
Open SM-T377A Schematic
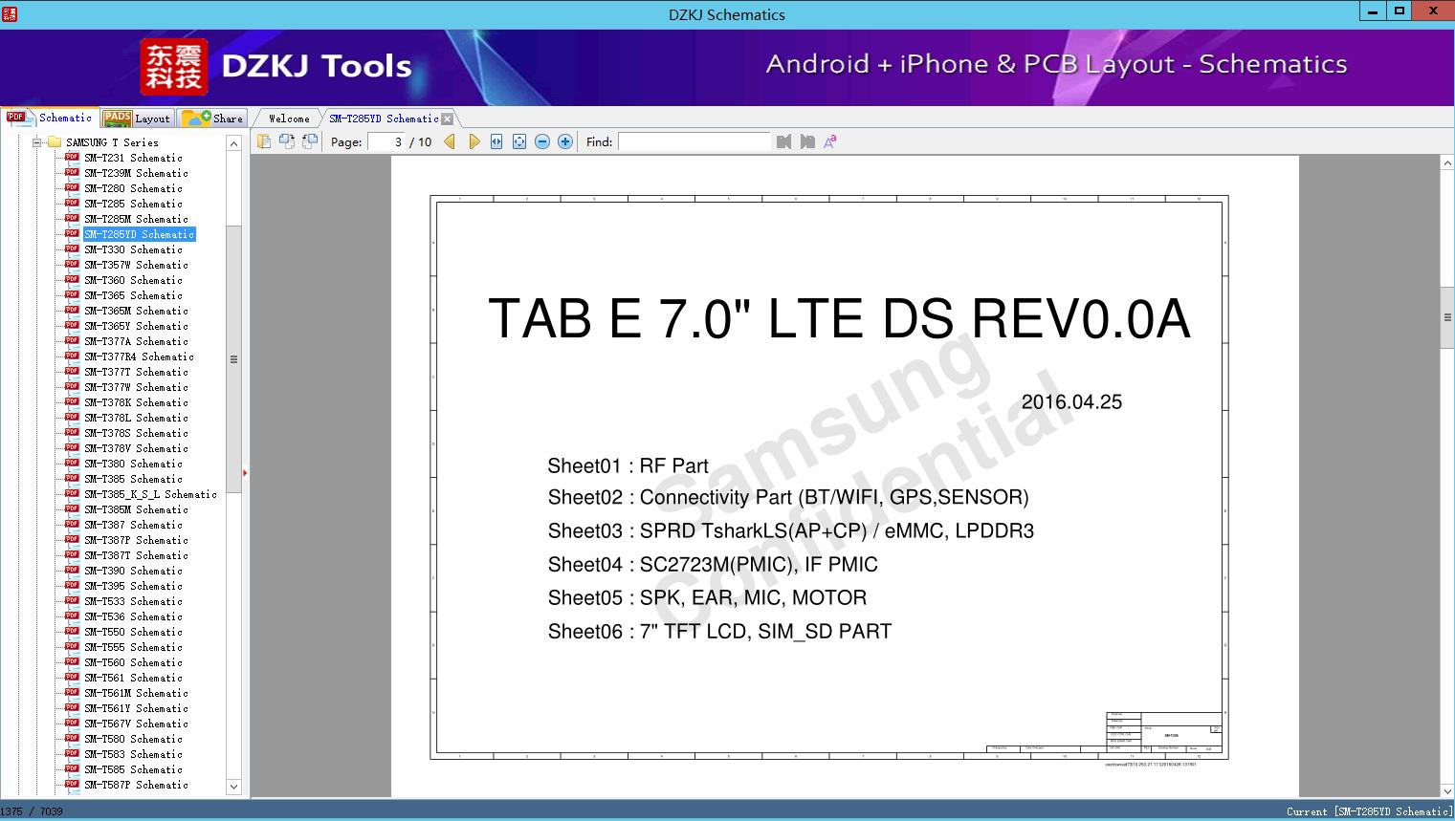pyautogui.click(x=136, y=341)
